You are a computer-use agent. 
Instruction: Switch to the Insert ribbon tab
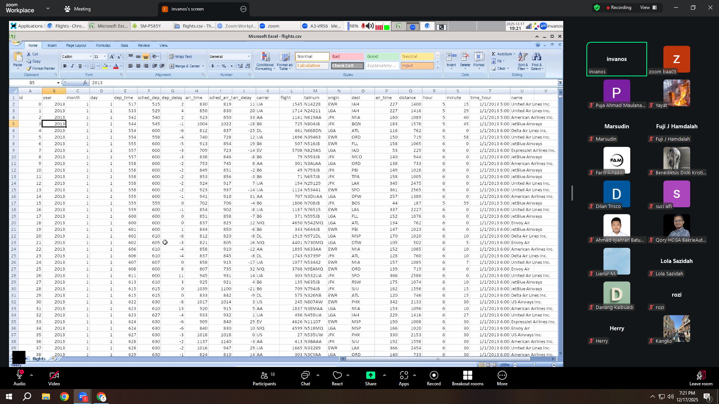52,46
